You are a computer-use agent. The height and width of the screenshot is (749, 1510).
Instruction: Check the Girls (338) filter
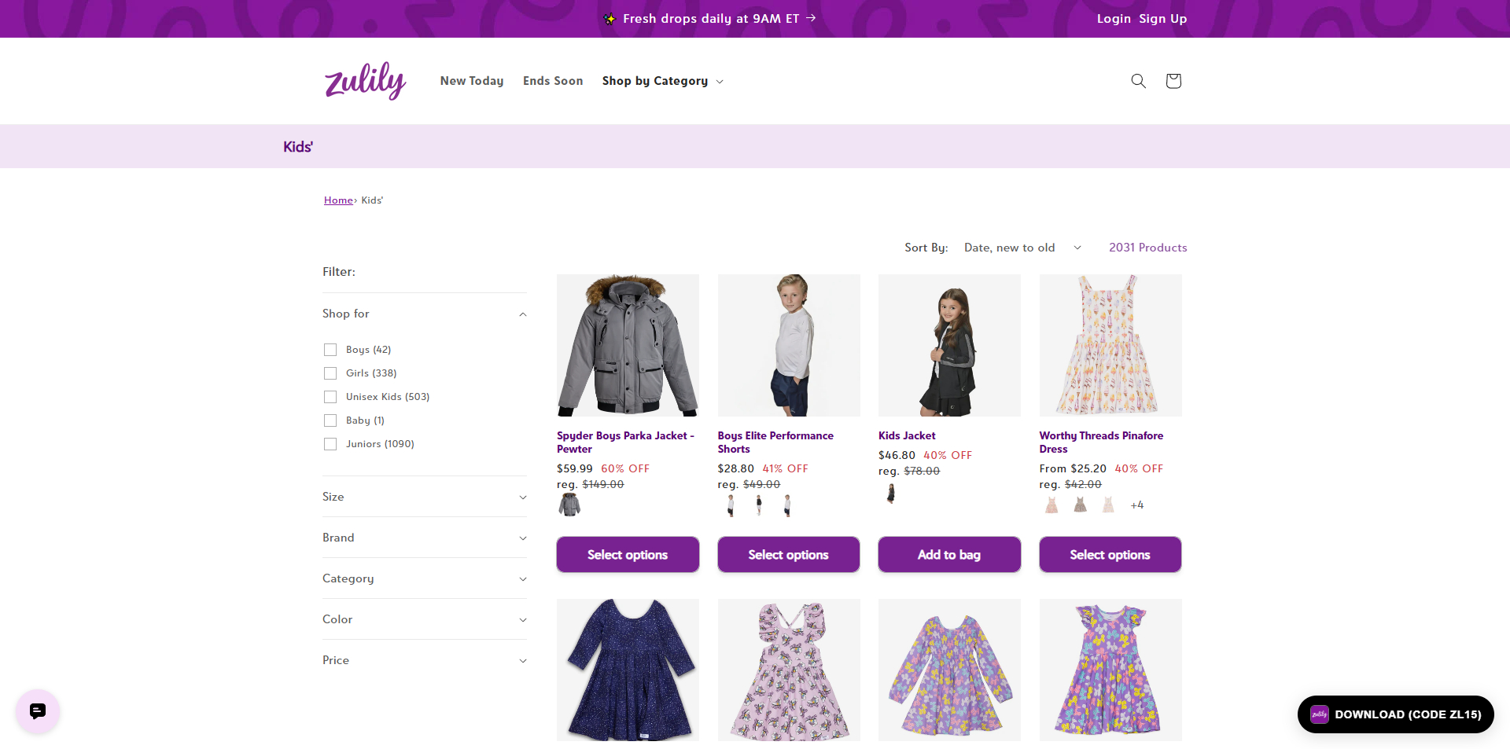[x=330, y=373]
